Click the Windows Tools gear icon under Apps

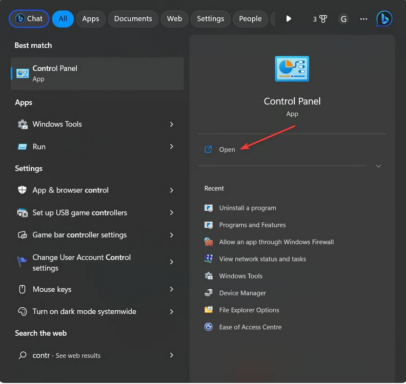pos(23,124)
